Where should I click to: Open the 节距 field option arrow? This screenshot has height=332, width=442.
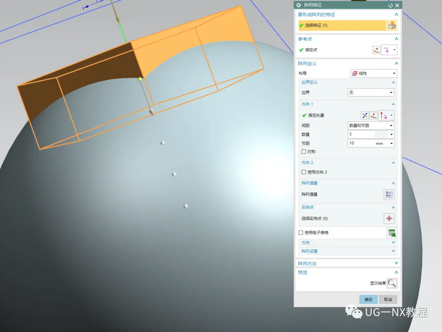click(392, 144)
